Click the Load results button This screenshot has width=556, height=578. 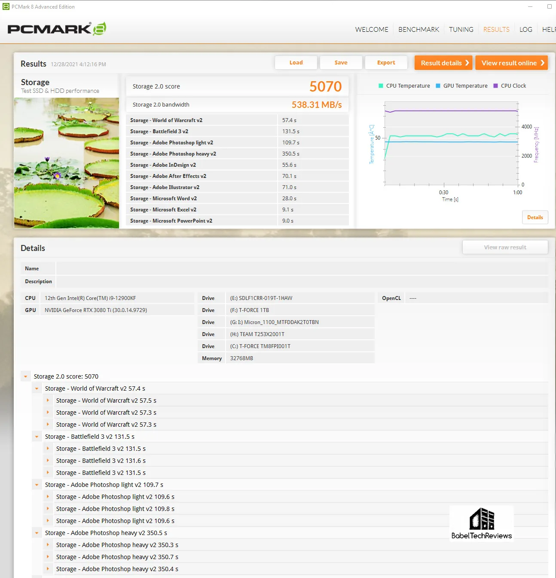click(x=296, y=62)
